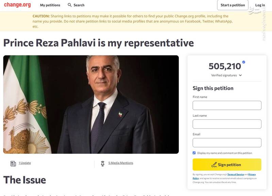Click the petition portrait photo
This screenshot has width=272, height=196.
[x=91, y=104]
